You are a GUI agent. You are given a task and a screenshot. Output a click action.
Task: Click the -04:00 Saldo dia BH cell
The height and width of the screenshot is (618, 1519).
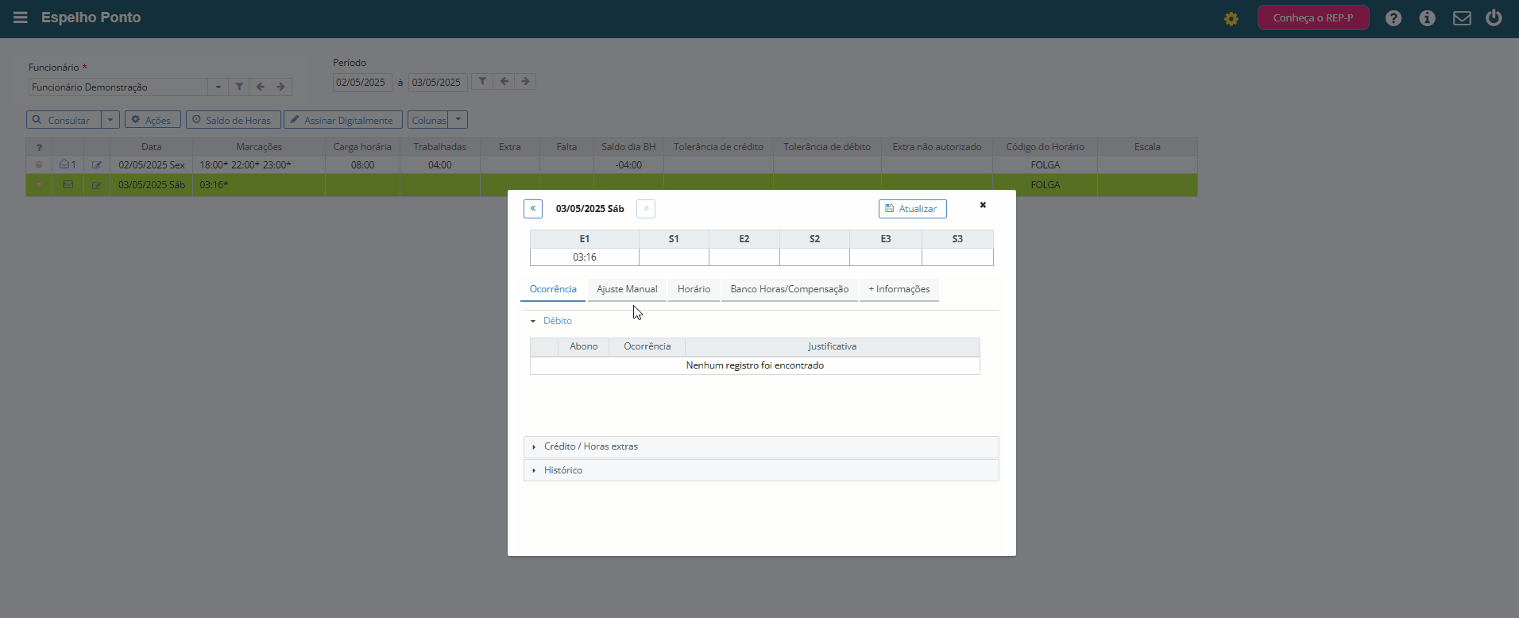pos(628,164)
